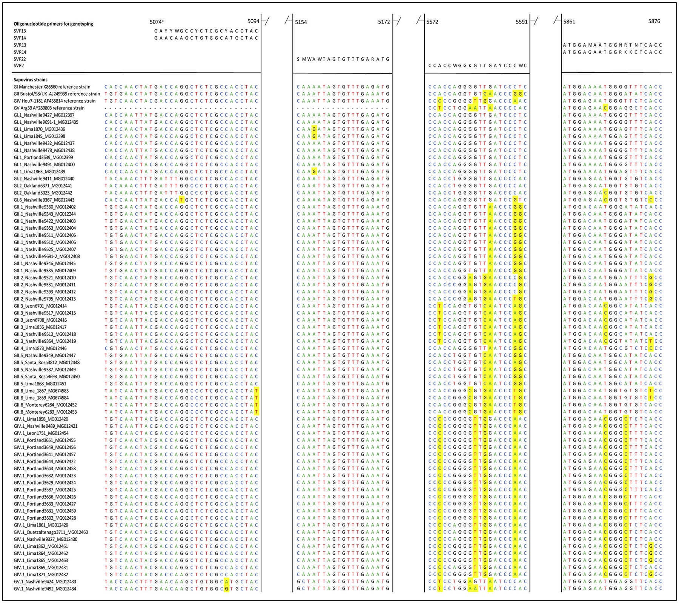Click position number 5861
The height and width of the screenshot is (603, 679).
point(569,22)
